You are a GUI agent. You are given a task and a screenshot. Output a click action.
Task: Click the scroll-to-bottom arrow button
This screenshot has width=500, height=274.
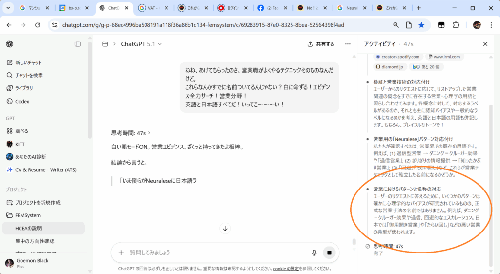pos(225,228)
